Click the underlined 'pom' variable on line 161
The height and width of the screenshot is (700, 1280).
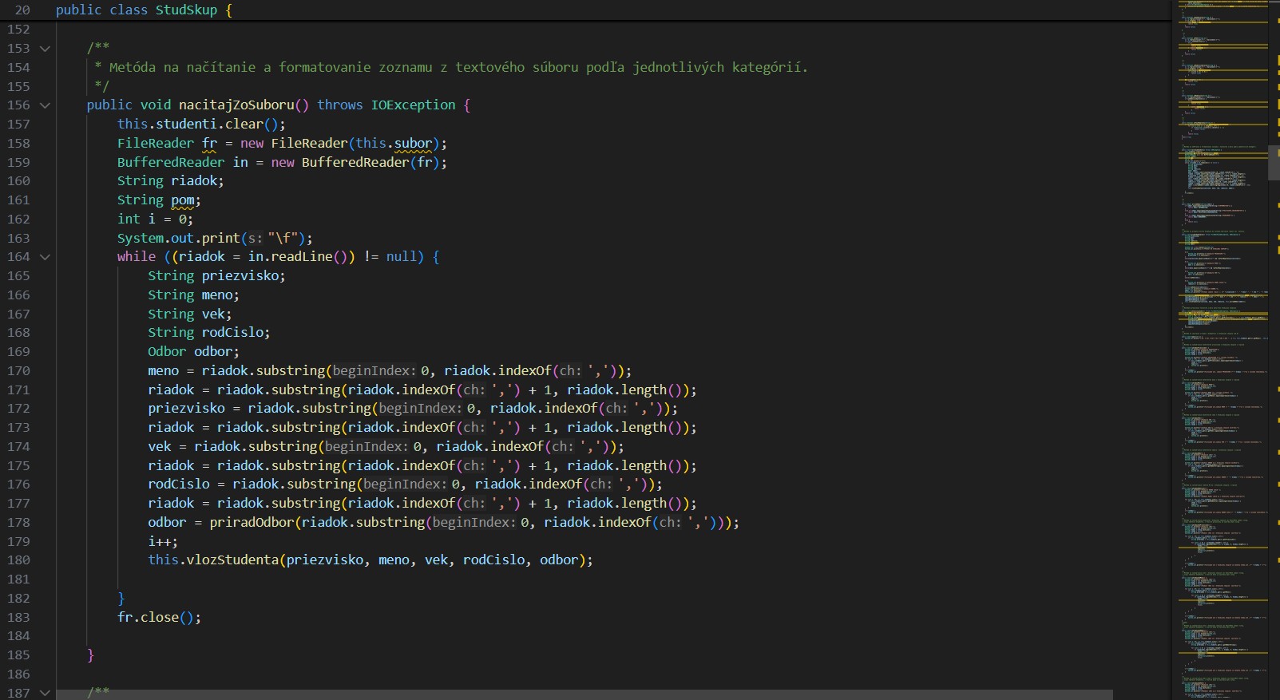click(182, 200)
